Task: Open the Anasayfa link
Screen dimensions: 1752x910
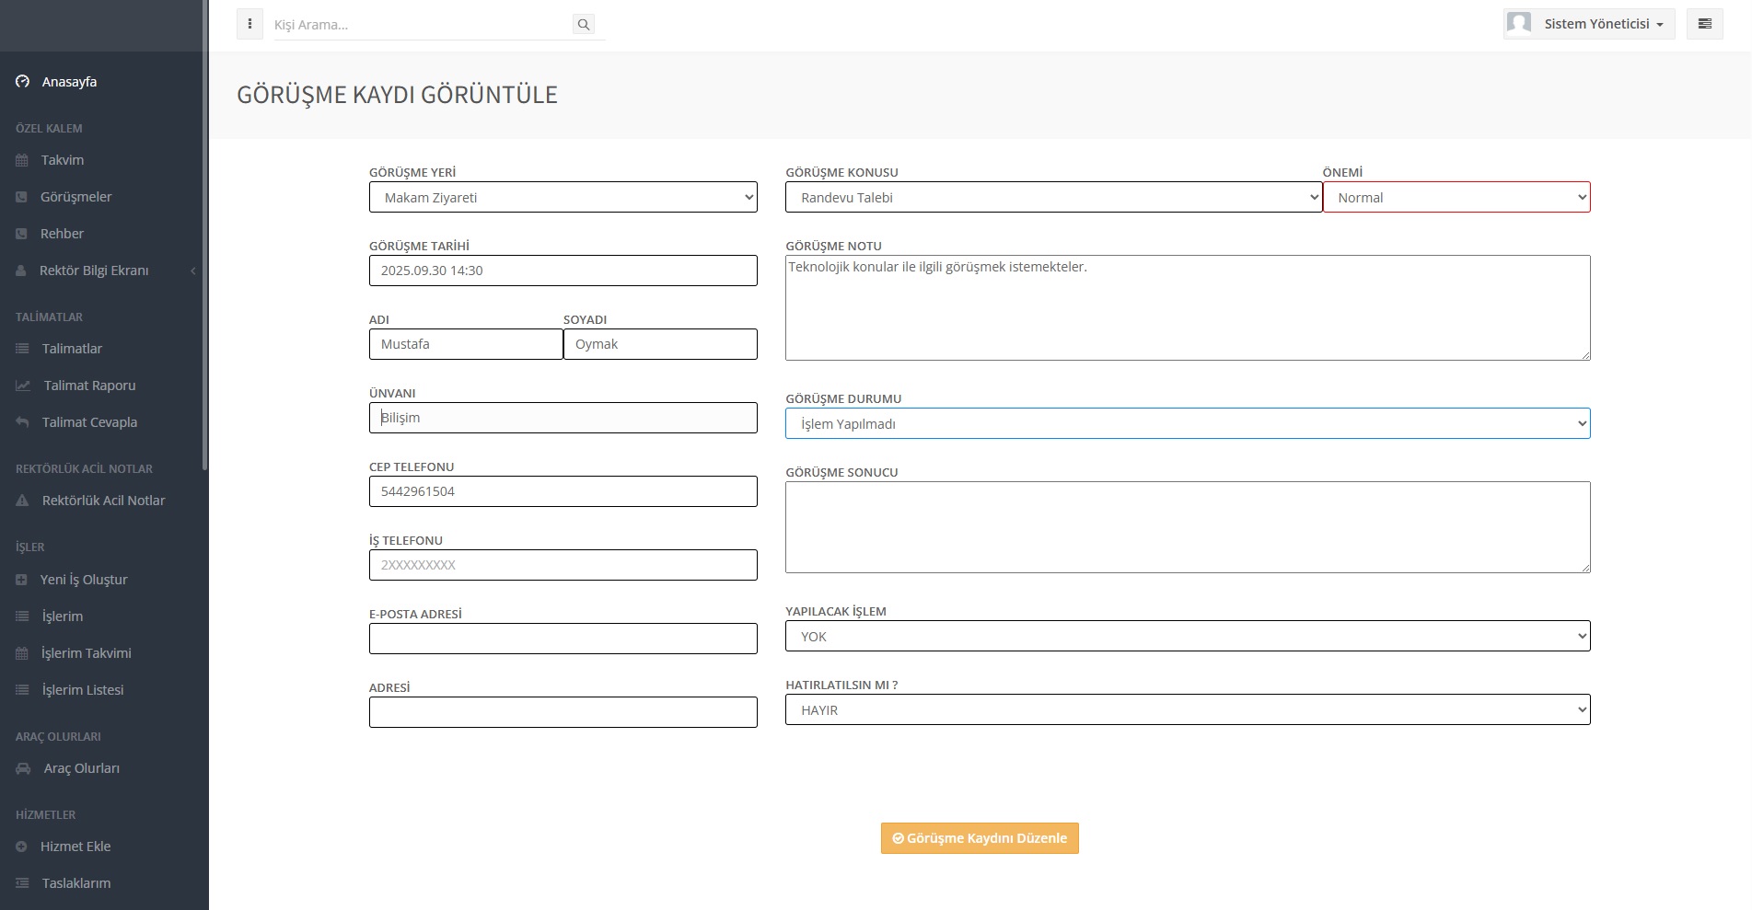Action: (x=69, y=82)
